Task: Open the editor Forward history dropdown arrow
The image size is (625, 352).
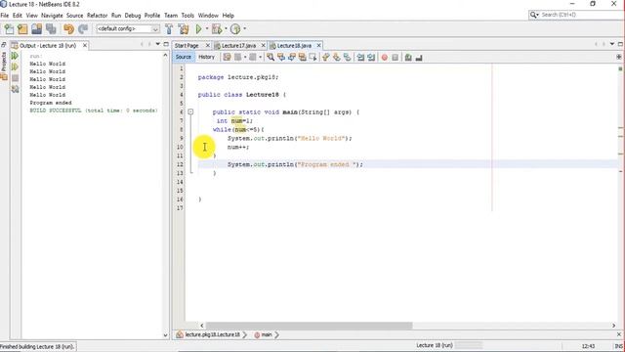Action: pos(260,57)
